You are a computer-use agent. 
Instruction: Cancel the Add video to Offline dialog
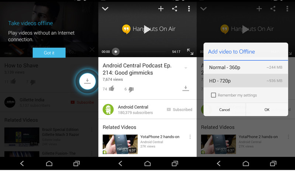(225, 110)
